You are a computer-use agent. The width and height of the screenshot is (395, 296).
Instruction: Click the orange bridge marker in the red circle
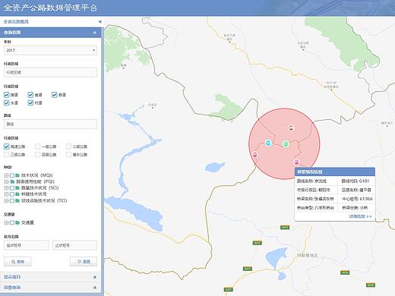(x=291, y=128)
